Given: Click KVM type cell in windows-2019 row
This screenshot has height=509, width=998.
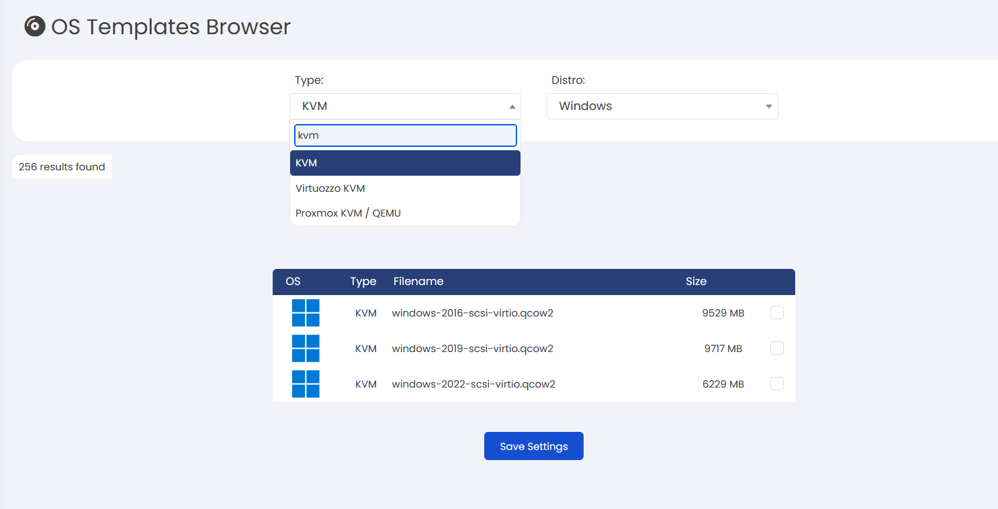Looking at the screenshot, I should (x=366, y=349).
